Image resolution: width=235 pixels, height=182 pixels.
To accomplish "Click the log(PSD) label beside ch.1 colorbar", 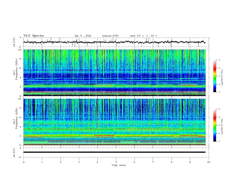I will (222, 78).
